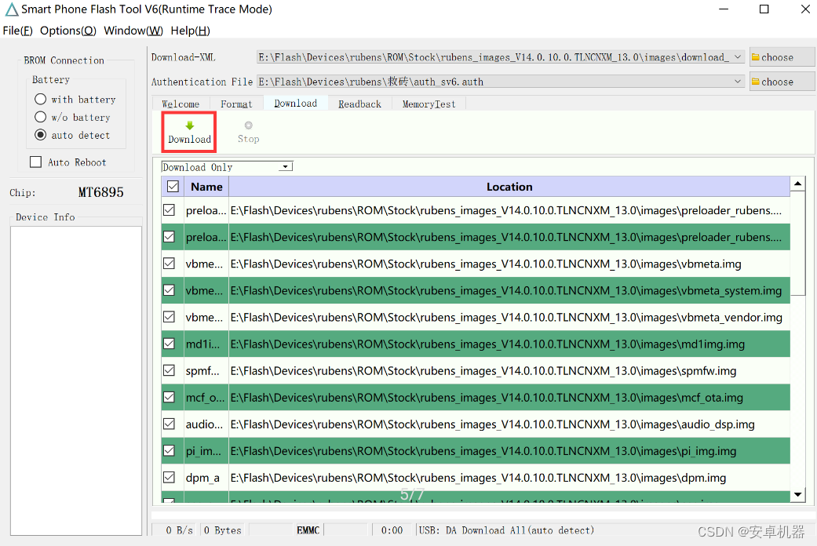Click the choose folder button for Authentication File
Image resolution: width=817 pixels, height=546 pixels.
[x=781, y=82]
